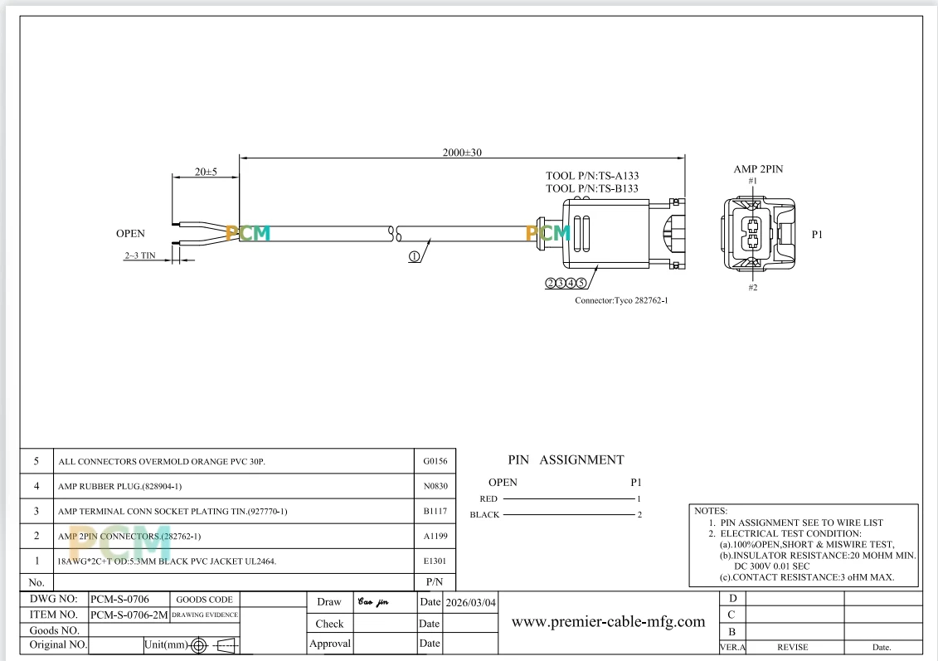
Task: Click the Connector:Tyco 282762-1 label
Action: click(621, 300)
